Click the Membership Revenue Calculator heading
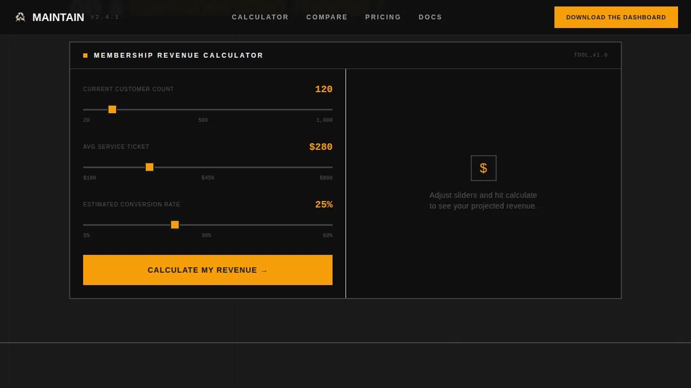This screenshot has width=691, height=388. [x=179, y=56]
